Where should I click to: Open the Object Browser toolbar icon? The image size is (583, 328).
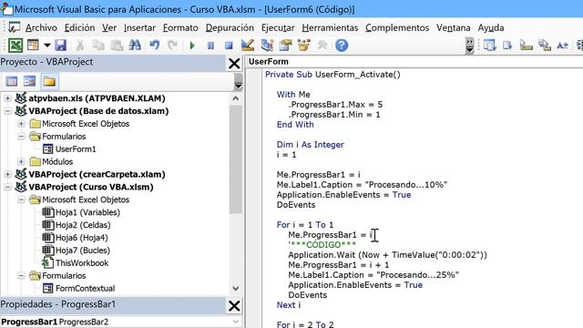click(x=303, y=46)
